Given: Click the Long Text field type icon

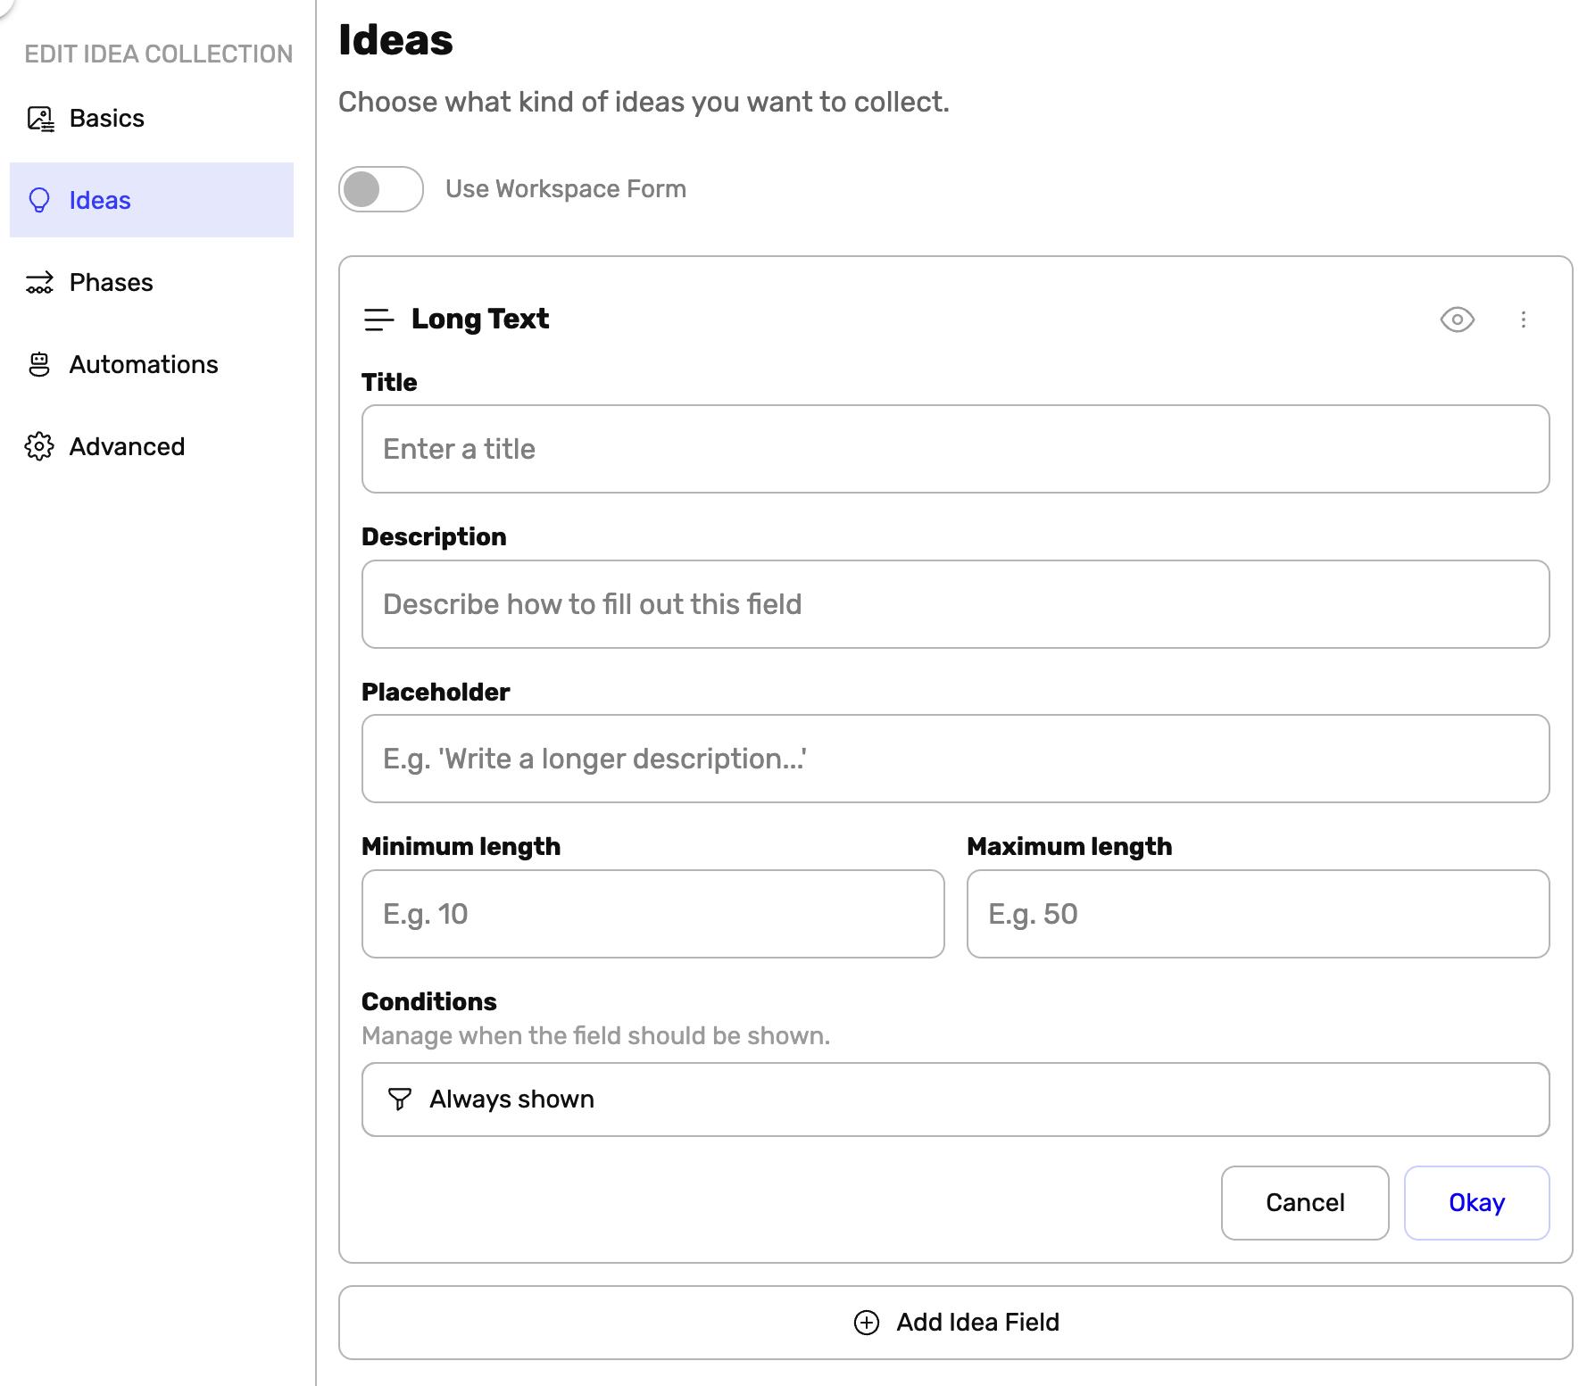Looking at the screenshot, I should (378, 320).
